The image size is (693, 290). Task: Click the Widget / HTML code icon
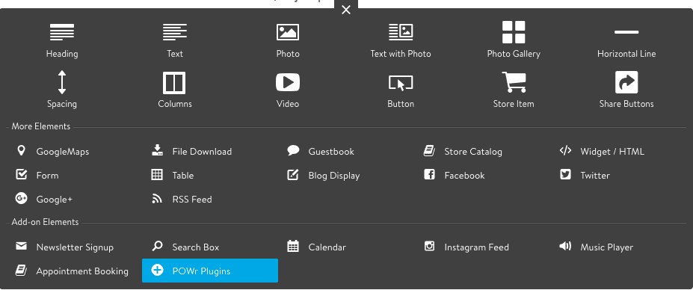(565, 150)
